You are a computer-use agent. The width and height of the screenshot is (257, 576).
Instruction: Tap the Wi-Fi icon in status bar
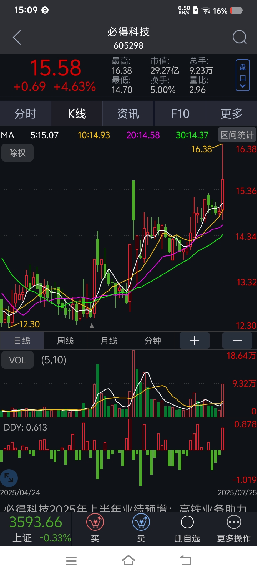(206, 10)
